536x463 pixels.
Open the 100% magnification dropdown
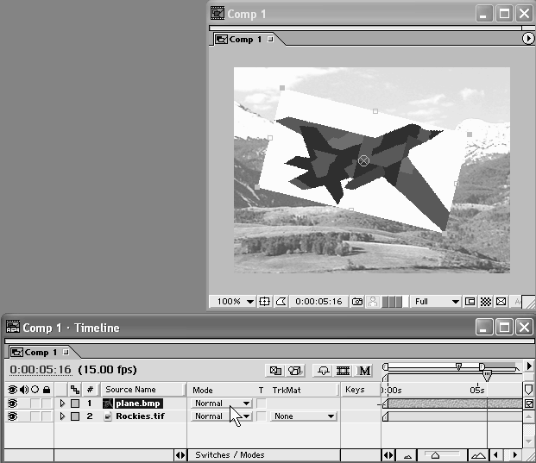click(234, 302)
